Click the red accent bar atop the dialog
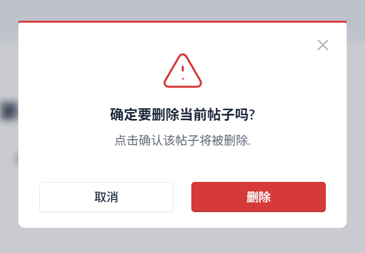The height and width of the screenshot is (253, 365). click(x=182, y=22)
